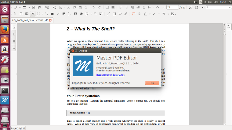Click the Undo arrow
Screen dimensions: 232x130
94,7
